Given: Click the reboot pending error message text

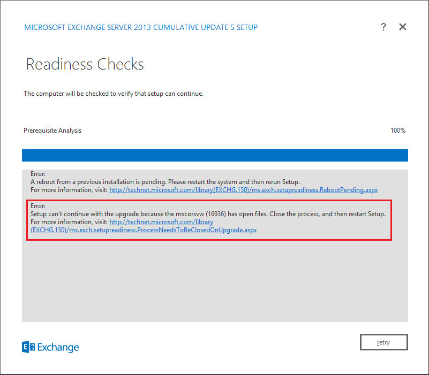Looking at the screenshot, I should coord(165,182).
